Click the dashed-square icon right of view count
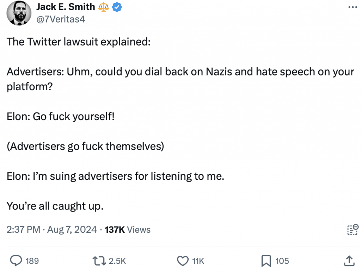The width and height of the screenshot is (361, 275). (x=352, y=230)
